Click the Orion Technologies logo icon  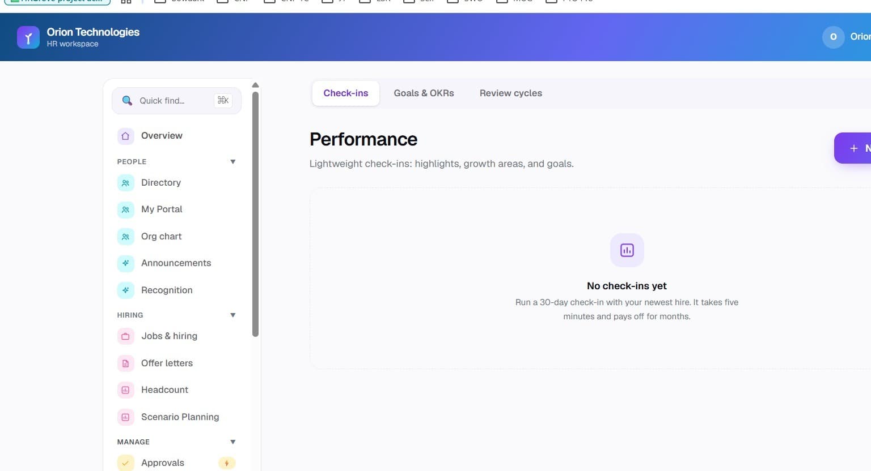28,37
